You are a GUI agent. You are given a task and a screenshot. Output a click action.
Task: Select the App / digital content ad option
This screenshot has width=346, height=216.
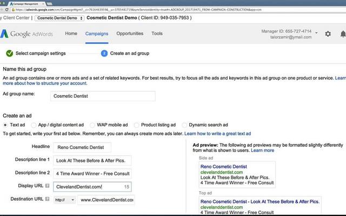34,125
